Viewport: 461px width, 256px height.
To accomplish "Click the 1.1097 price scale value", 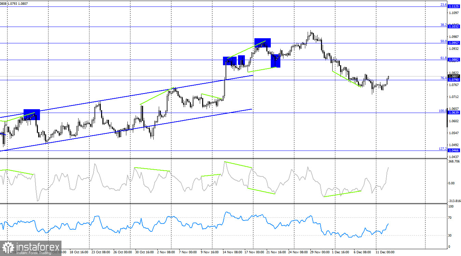I will pyautogui.click(x=455, y=13).
